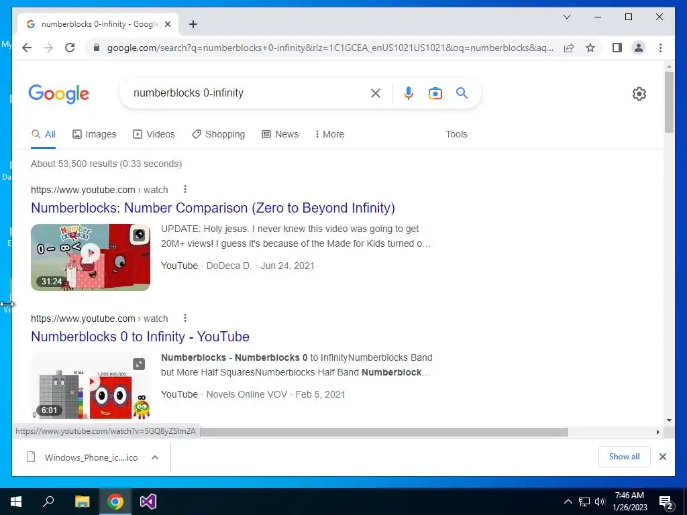Open the network status tray icon
687x515 pixels.
click(x=584, y=502)
